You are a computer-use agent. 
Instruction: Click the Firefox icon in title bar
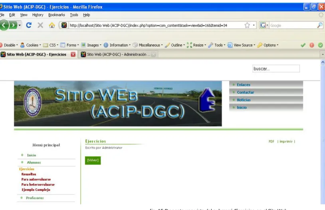pyautogui.click(x=1, y=7)
